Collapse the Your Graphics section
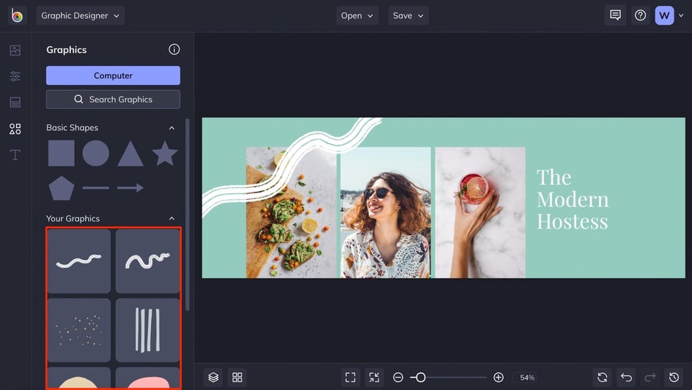The height and width of the screenshot is (390, 692). click(x=172, y=219)
